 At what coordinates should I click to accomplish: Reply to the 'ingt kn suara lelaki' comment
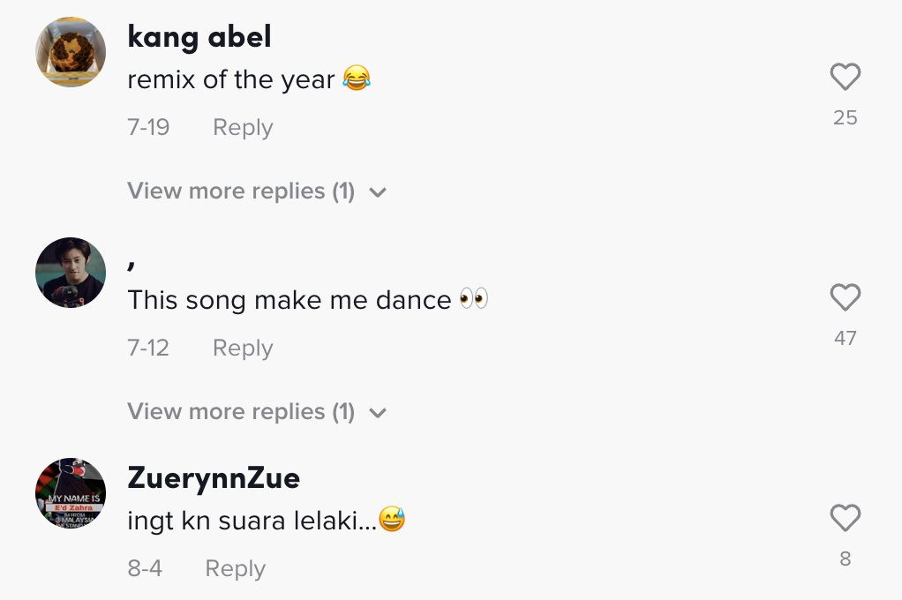(x=235, y=568)
